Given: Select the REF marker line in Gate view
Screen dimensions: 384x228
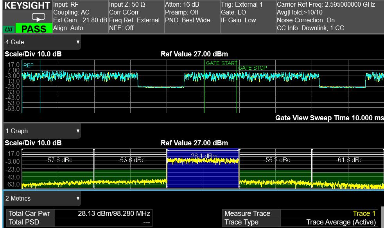Looking at the screenshot, I should [x=22, y=87].
